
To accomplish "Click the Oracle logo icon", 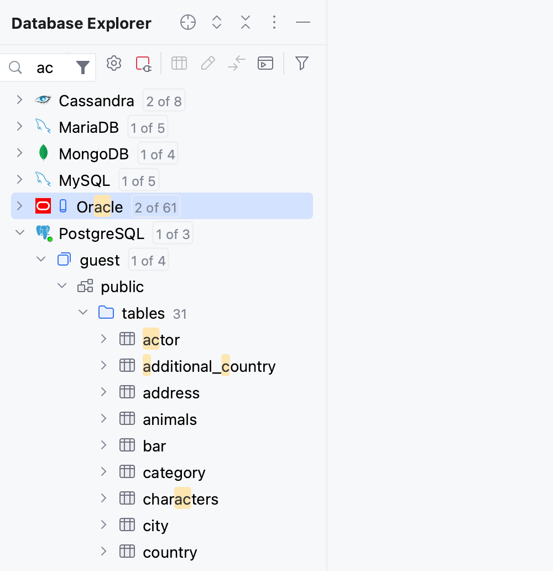I will 43,206.
